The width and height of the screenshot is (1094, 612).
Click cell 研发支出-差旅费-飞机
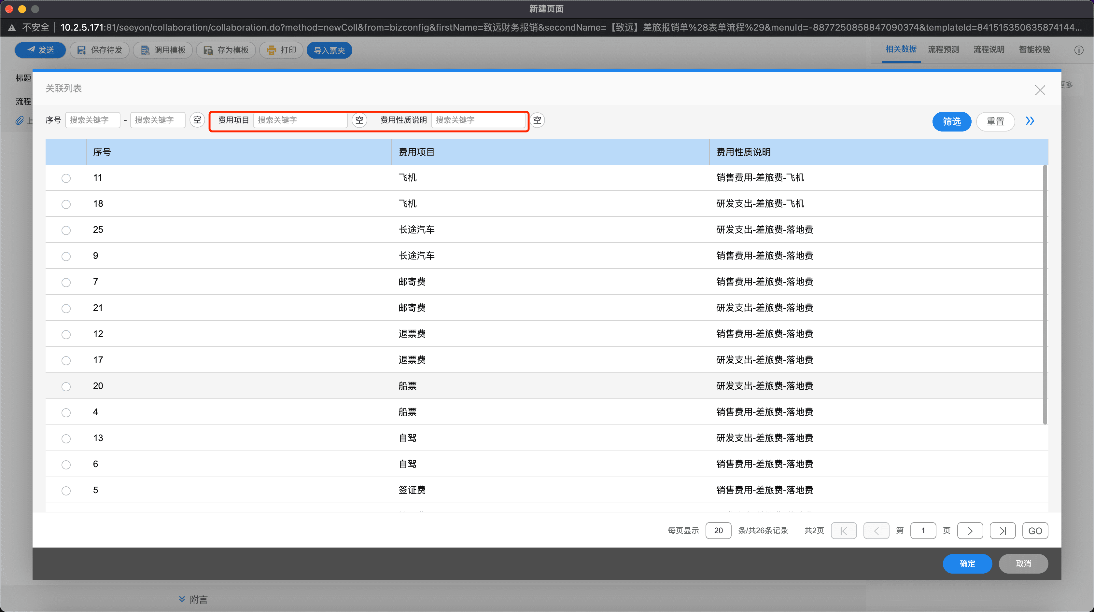tap(760, 203)
